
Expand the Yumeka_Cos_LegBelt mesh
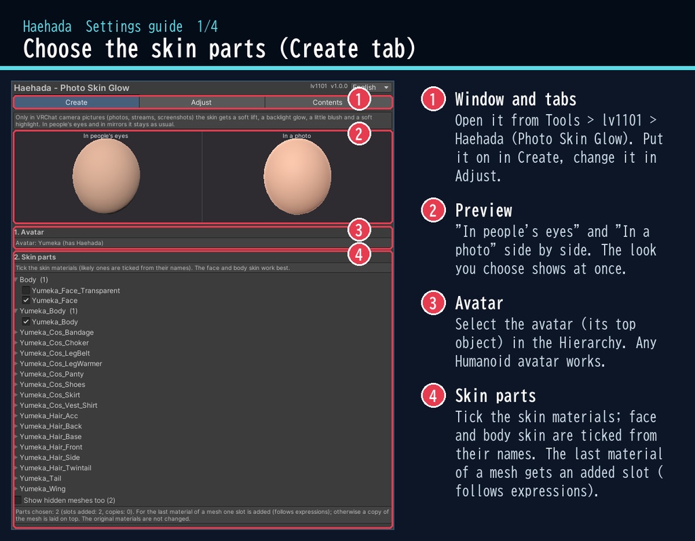(x=16, y=353)
